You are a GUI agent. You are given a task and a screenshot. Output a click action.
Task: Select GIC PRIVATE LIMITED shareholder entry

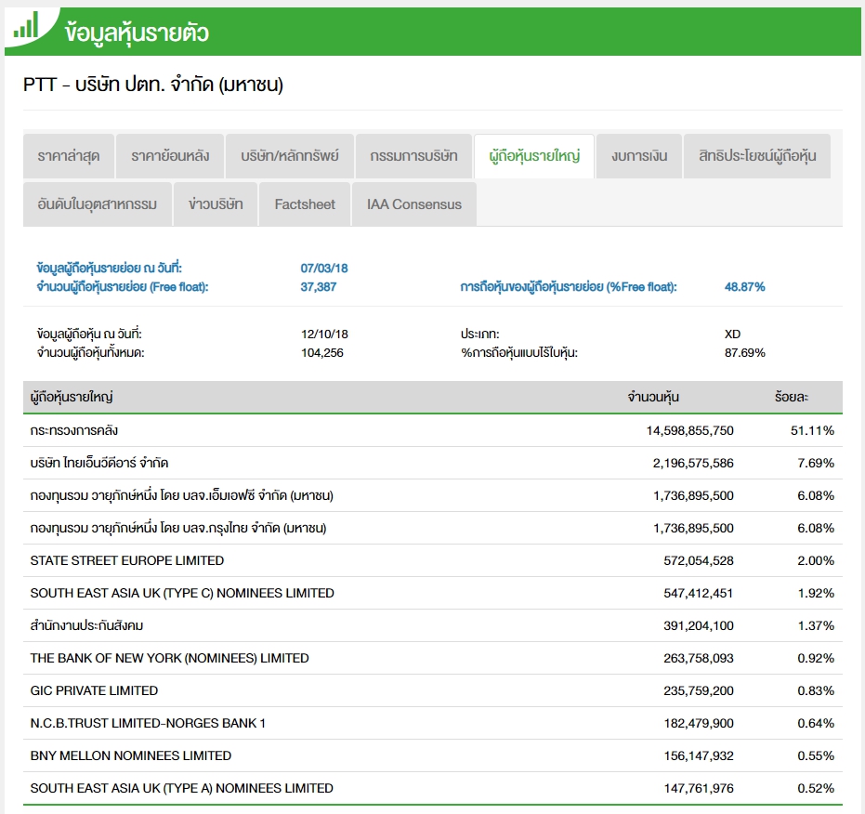94,691
